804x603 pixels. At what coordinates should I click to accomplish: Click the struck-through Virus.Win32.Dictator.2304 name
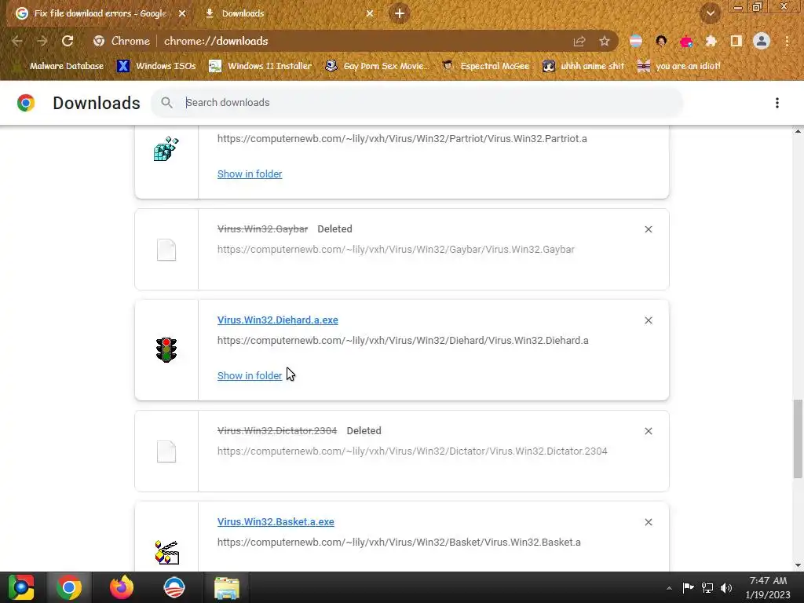(x=277, y=431)
